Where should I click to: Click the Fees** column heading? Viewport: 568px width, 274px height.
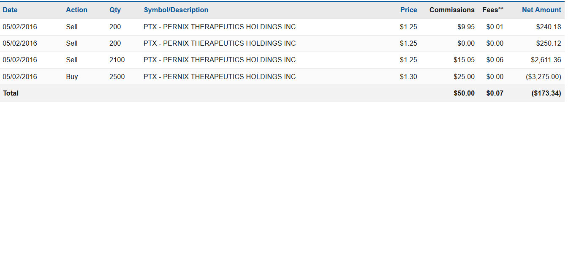[492, 10]
